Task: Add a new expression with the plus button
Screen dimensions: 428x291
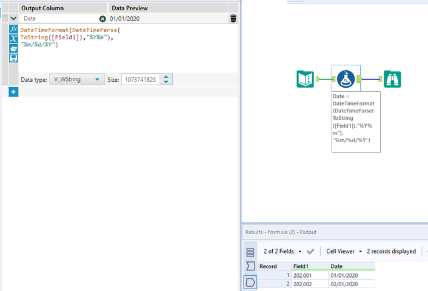Action: pyautogui.click(x=13, y=92)
